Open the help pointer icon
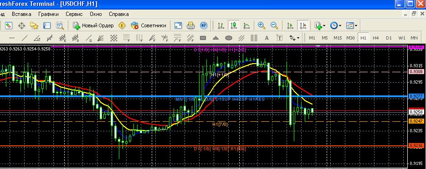 pos(204,26)
